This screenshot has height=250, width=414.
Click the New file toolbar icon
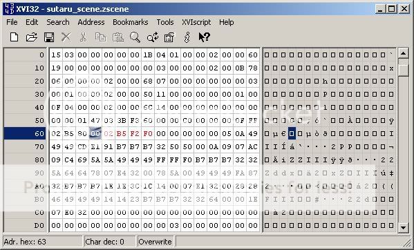[x=14, y=37]
